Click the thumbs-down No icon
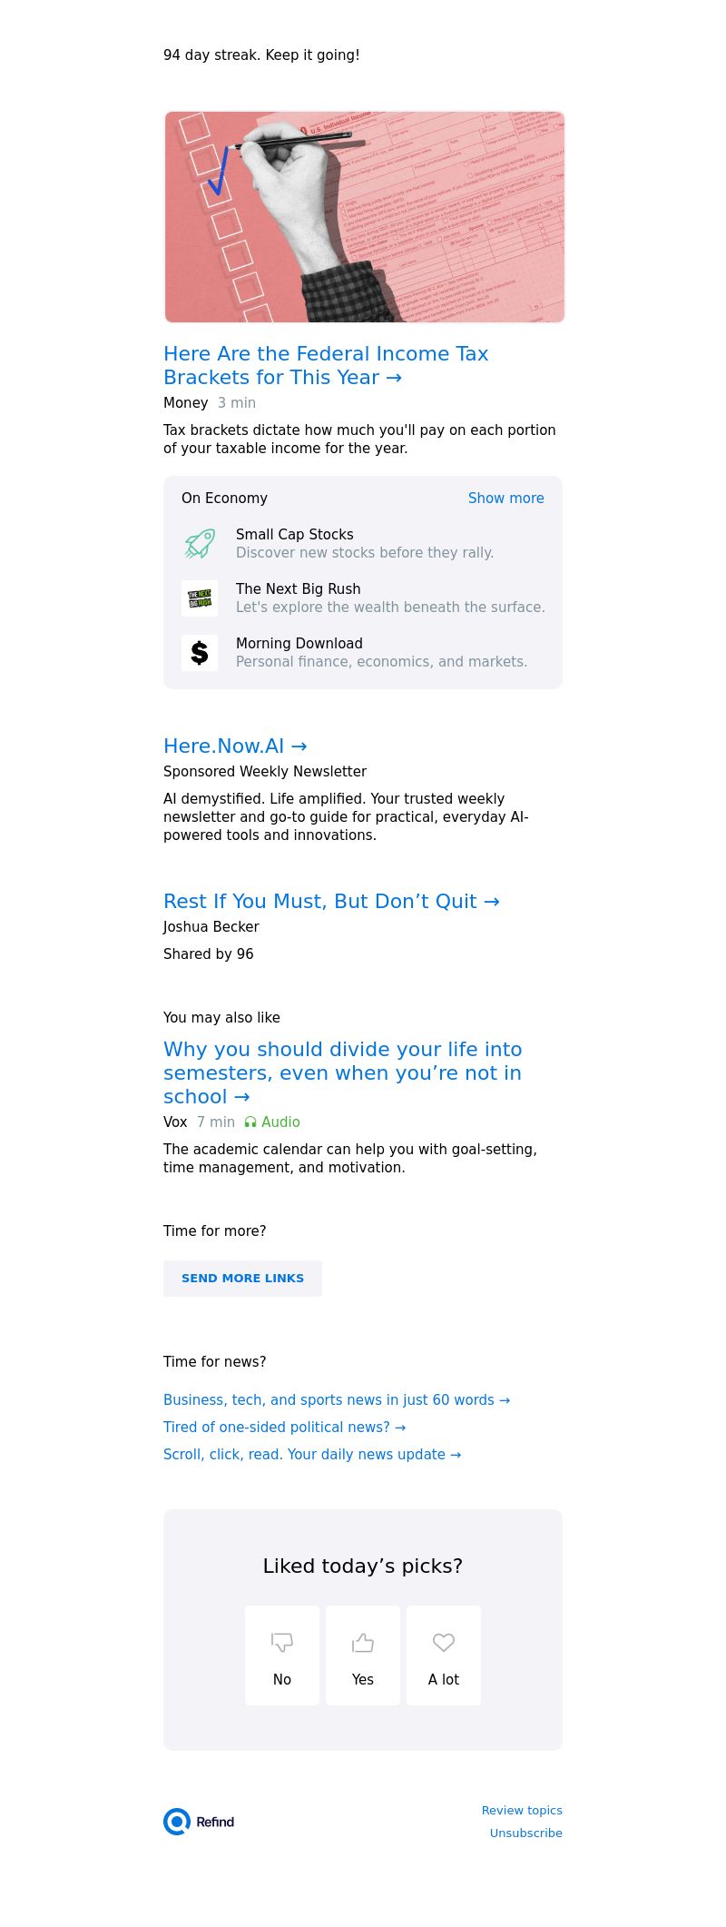 pyautogui.click(x=282, y=1642)
